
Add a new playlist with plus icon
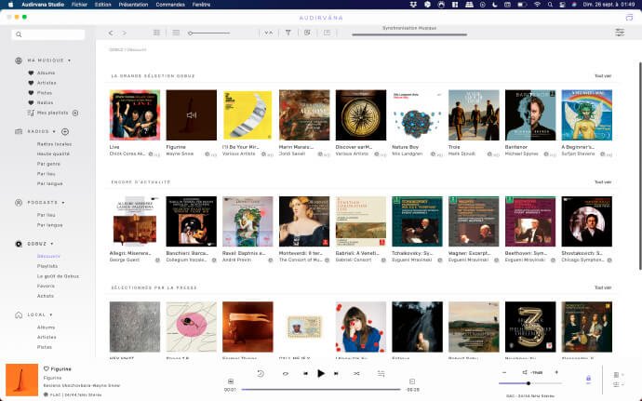click(75, 113)
